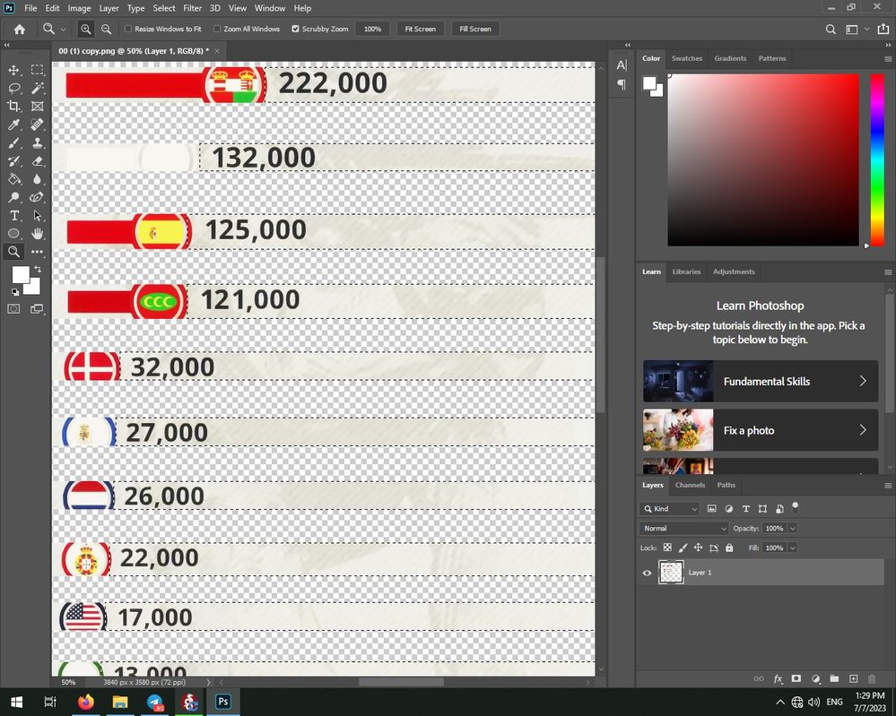Select the Path Selection tool
Viewport: 896px width, 716px height.
pyautogui.click(x=37, y=215)
